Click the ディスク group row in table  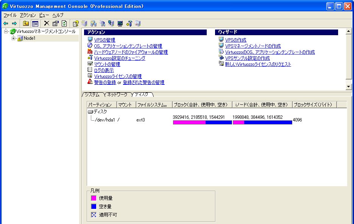coord(98,112)
